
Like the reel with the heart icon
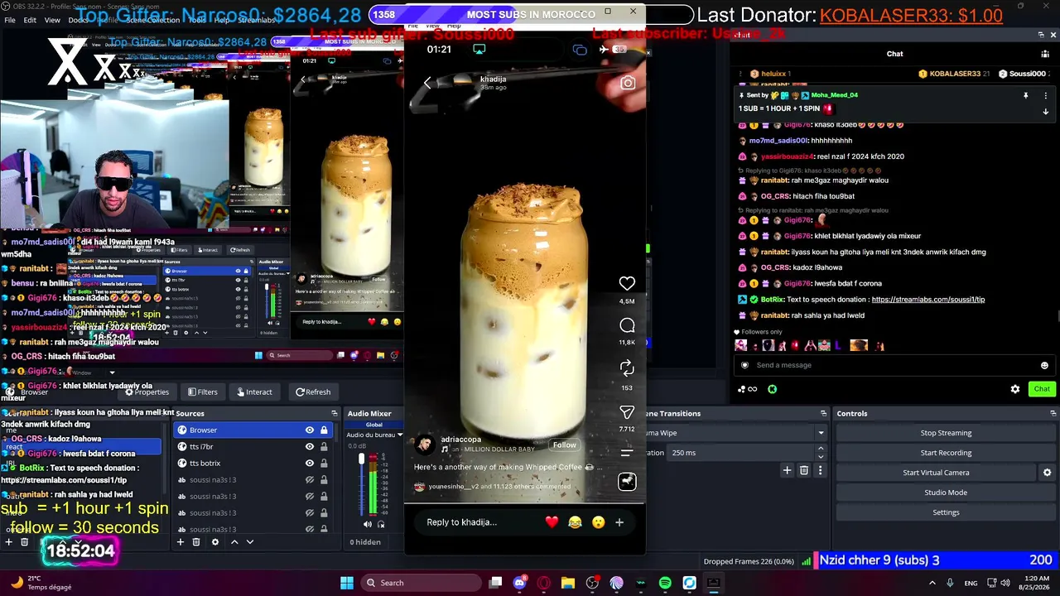pos(627,283)
